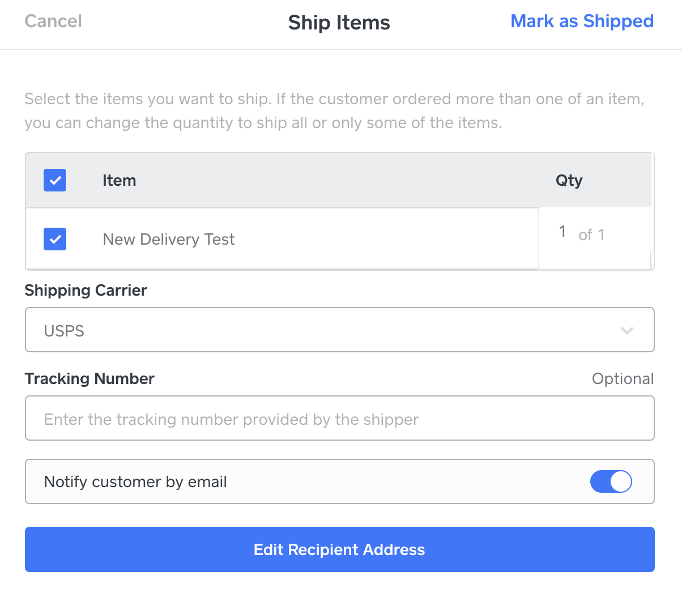Toggle the select-all checkbox in the table header
682x597 pixels.
[55, 180]
